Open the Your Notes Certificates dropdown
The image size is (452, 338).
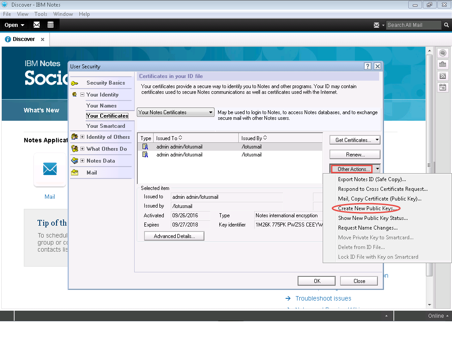click(x=176, y=112)
